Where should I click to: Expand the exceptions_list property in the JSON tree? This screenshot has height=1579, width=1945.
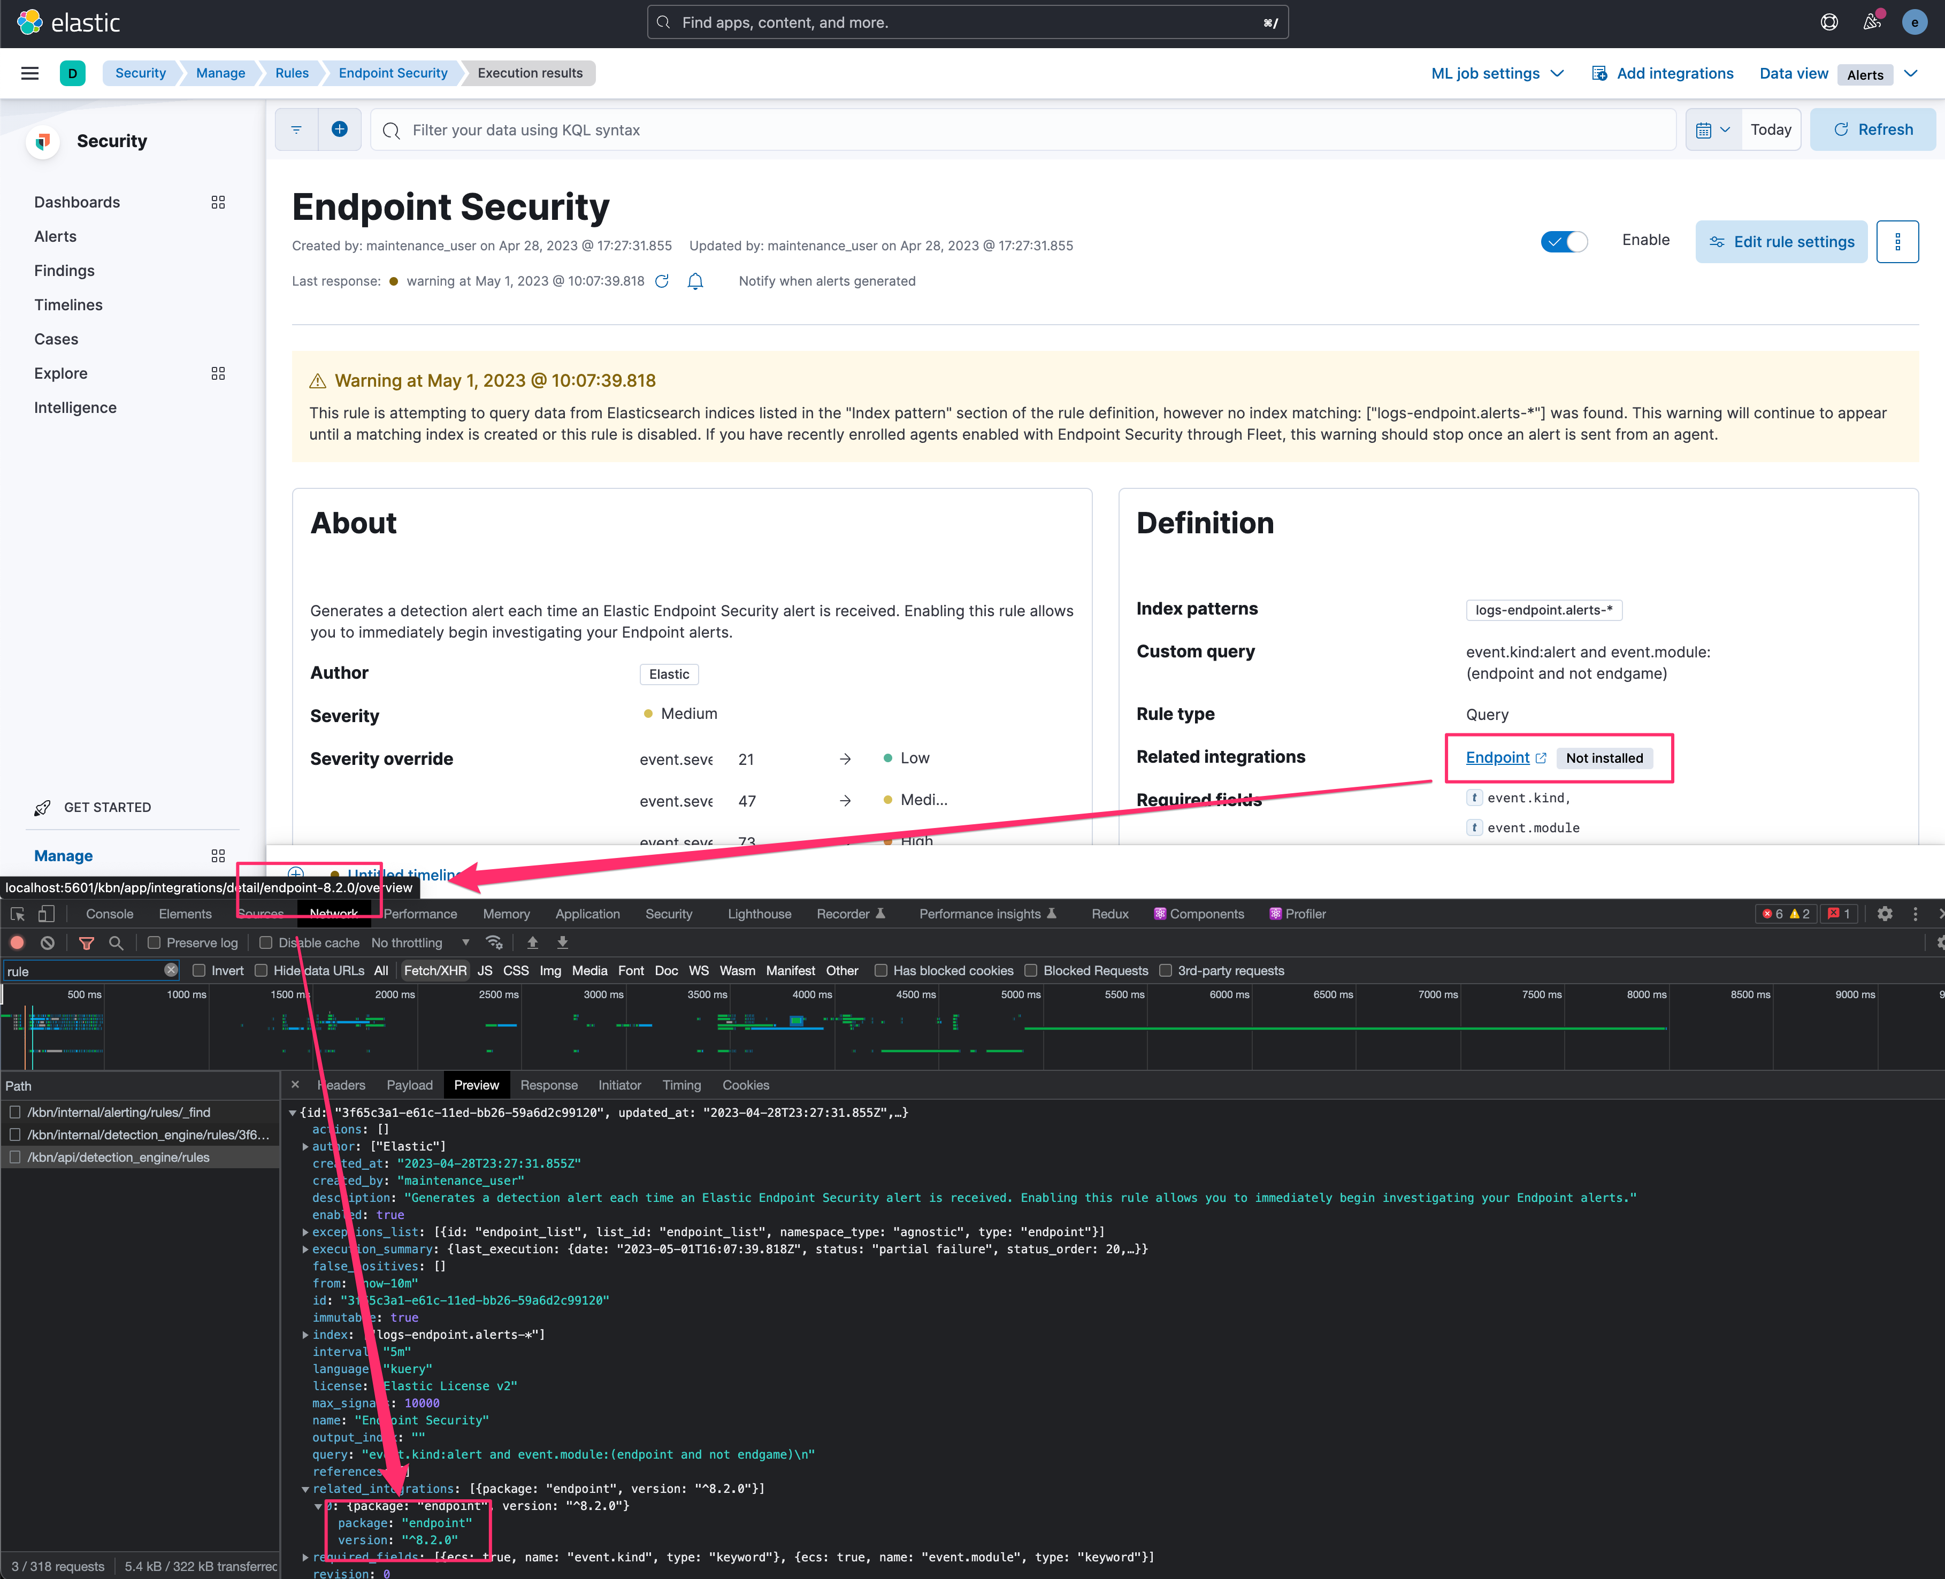click(x=305, y=1231)
